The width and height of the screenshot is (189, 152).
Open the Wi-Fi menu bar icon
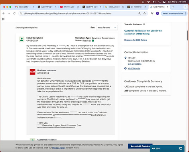[148, 2]
